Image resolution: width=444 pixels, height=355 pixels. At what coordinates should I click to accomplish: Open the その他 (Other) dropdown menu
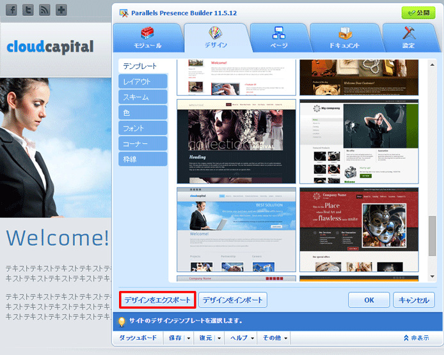pyautogui.click(x=275, y=338)
